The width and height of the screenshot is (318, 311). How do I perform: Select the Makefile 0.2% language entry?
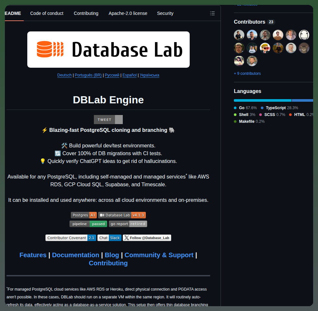(249, 121)
